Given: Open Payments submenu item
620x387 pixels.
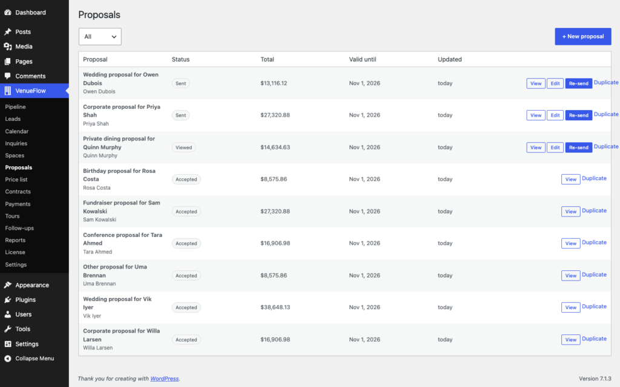Looking at the screenshot, I should tap(18, 204).
